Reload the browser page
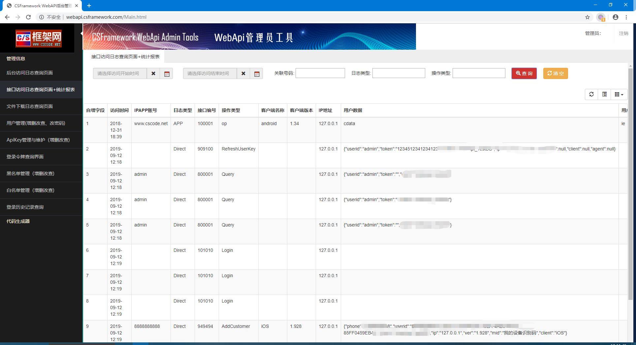The height and width of the screenshot is (345, 636). point(28,17)
